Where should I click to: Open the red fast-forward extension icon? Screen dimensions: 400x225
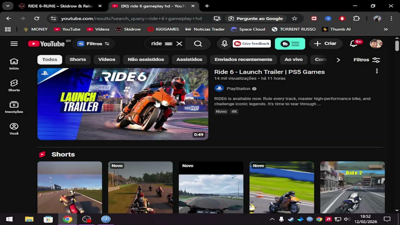[314, 18]
